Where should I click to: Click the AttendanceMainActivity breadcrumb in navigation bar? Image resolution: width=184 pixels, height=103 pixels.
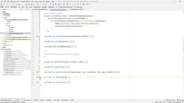click(66, 7)
